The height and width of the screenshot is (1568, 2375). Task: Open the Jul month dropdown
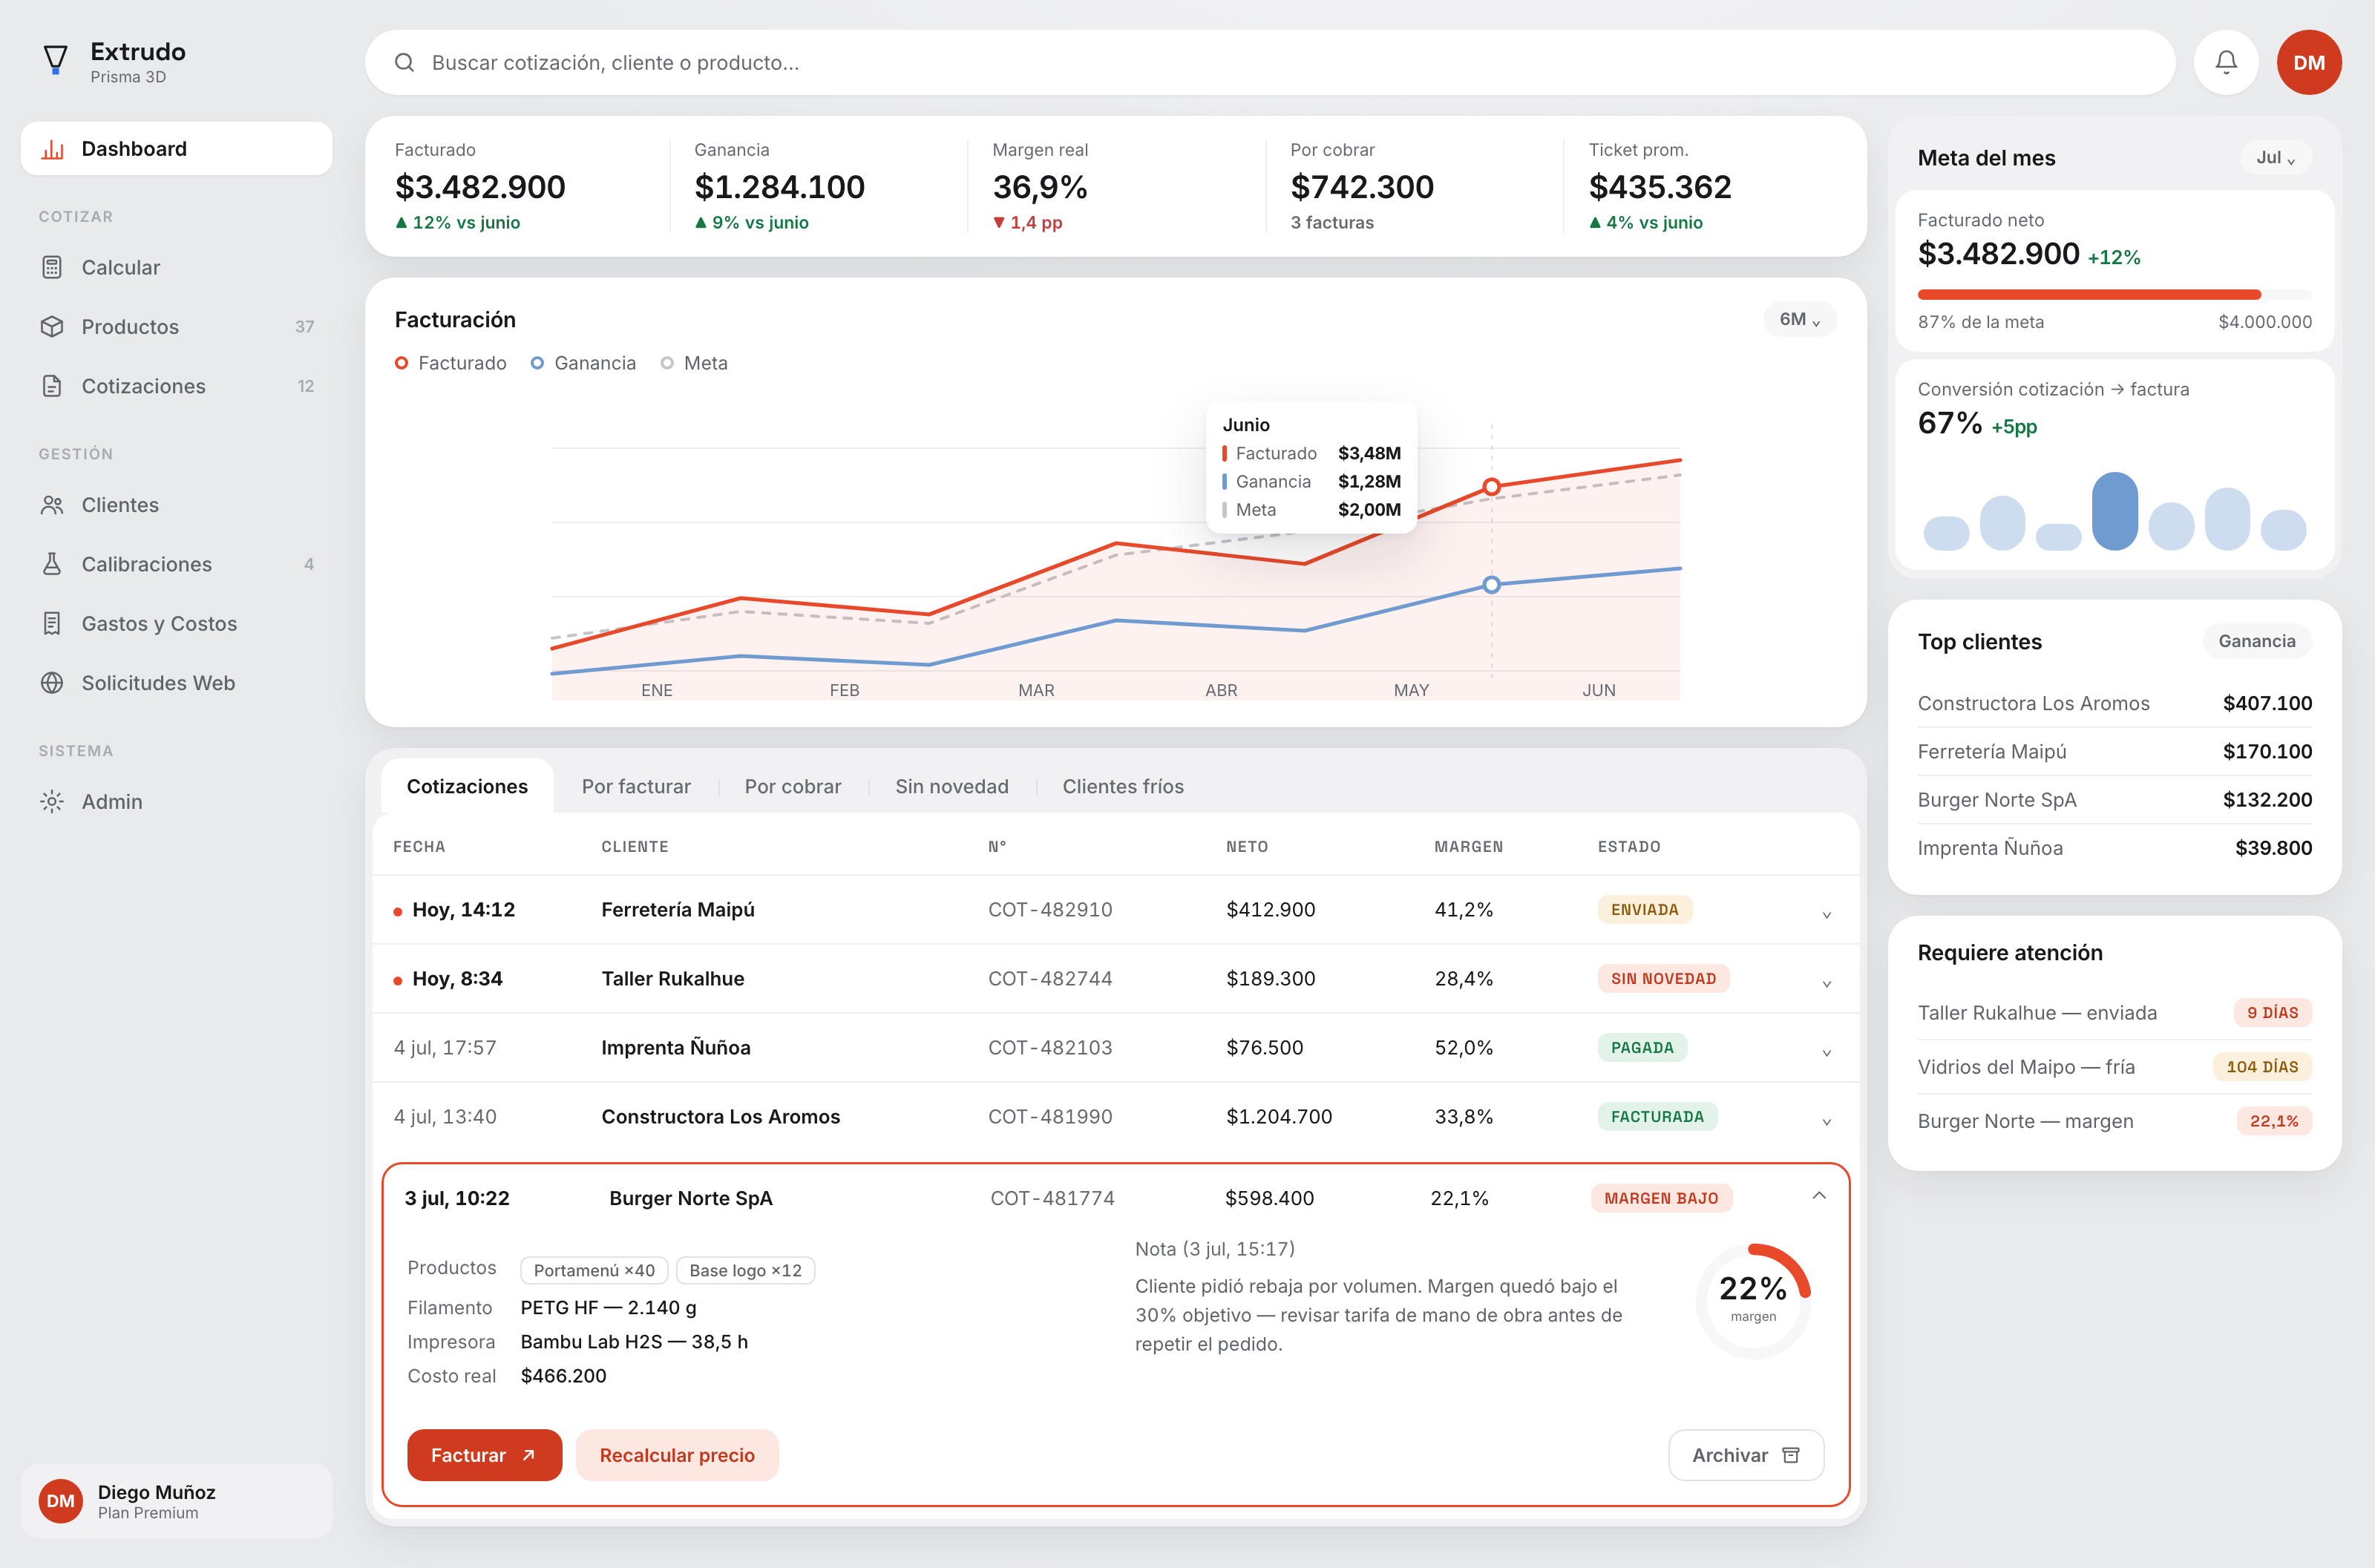click(x=2276, y=157)
